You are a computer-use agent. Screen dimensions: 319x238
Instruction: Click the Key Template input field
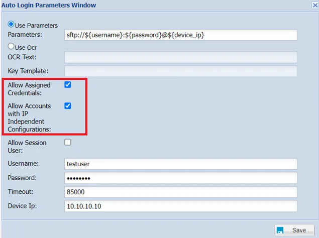pyautogui.click(x=181, y=71)
